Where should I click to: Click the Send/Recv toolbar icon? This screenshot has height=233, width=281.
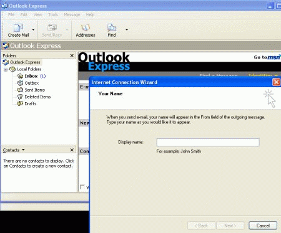[x=52, y=27]
